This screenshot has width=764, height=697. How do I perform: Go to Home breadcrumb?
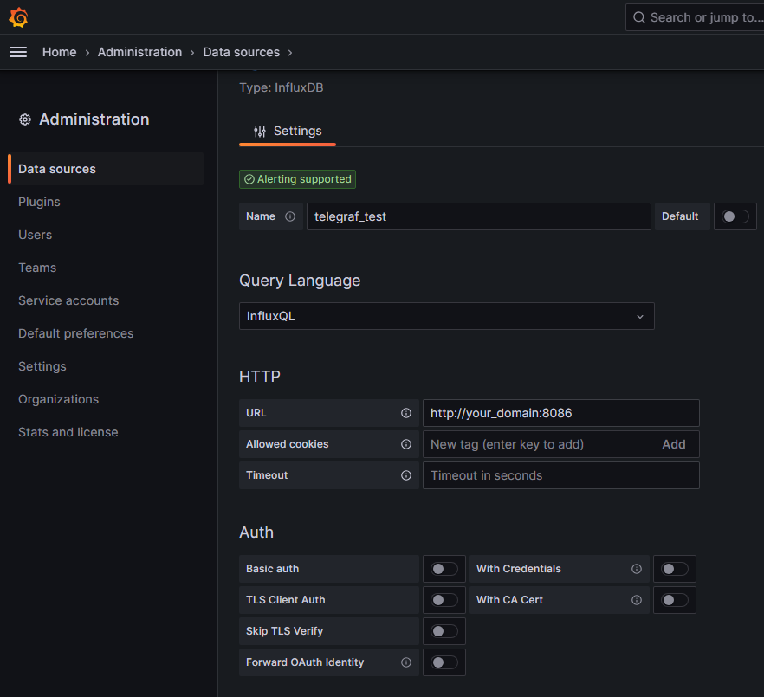[x=60, y=52]
